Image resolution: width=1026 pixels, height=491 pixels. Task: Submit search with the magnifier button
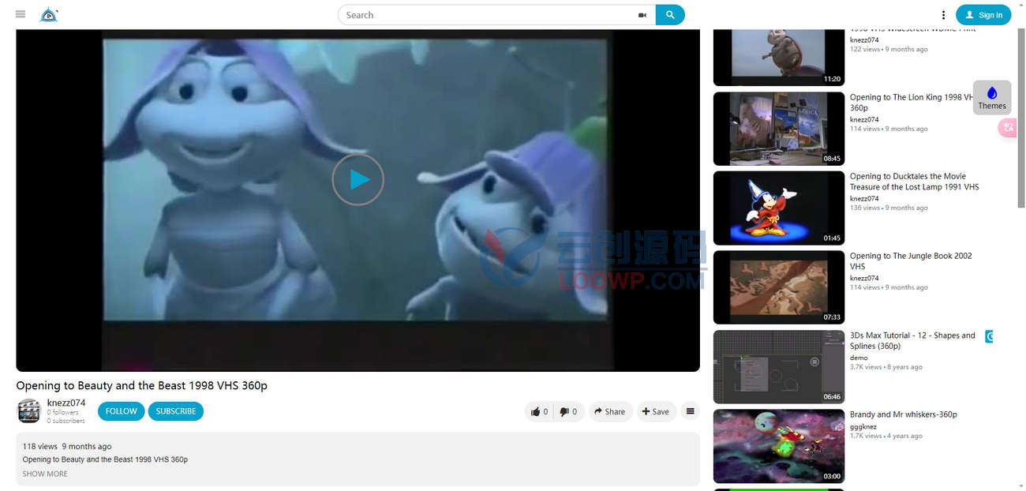tap(670, 15)
